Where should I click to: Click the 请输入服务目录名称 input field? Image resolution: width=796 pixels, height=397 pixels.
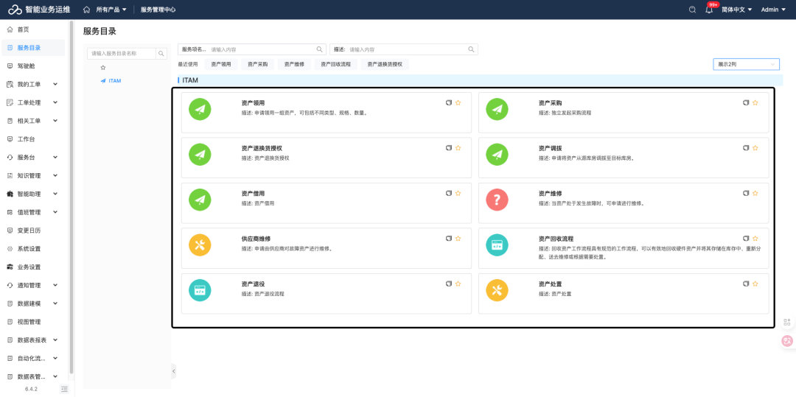click(x=122, y=53)
